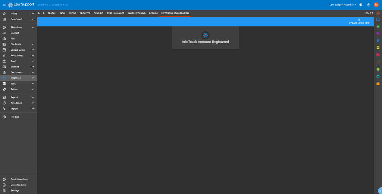This screenshot has width=382, height=194.
Task: Click the copy link icon
Action: click(x=367, y=13)
